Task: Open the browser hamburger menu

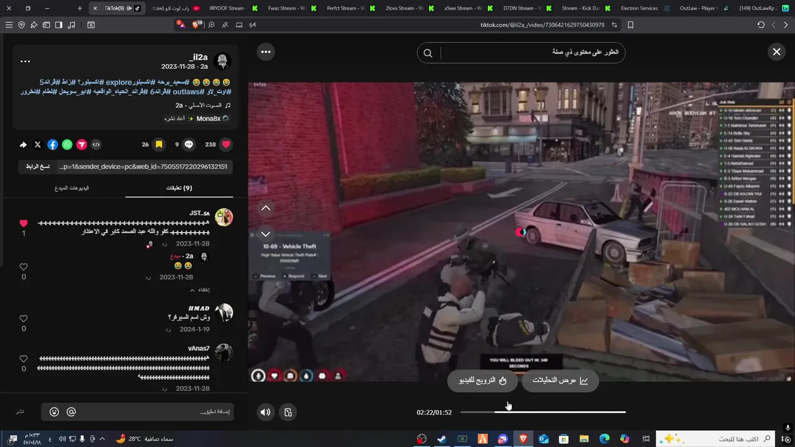Action: coord(9,25)
